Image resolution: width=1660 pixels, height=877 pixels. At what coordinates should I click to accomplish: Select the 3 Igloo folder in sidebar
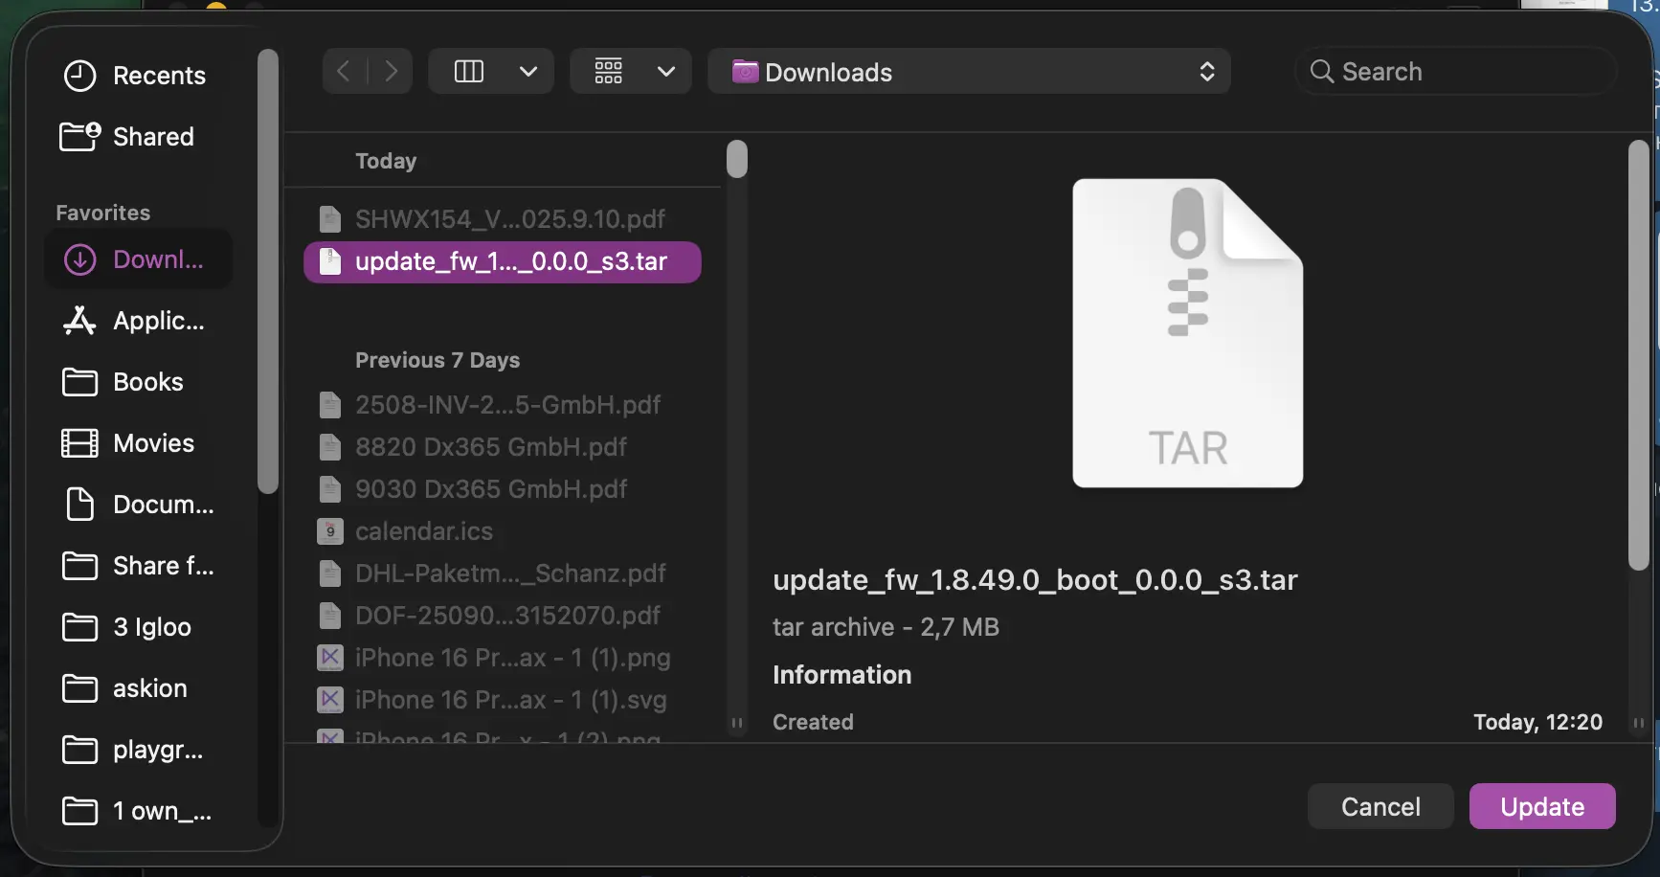click(151, 627)
